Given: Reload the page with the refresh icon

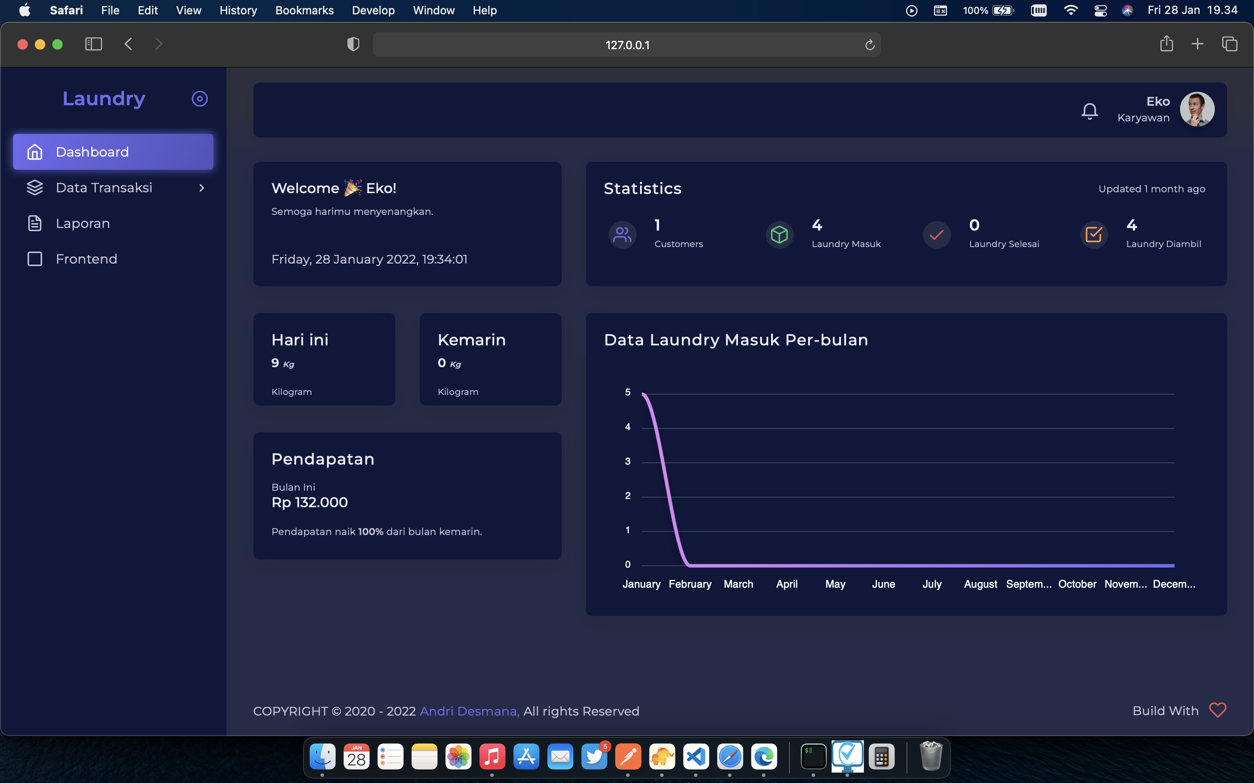Looking at the screenshot, I should (870, 45).
